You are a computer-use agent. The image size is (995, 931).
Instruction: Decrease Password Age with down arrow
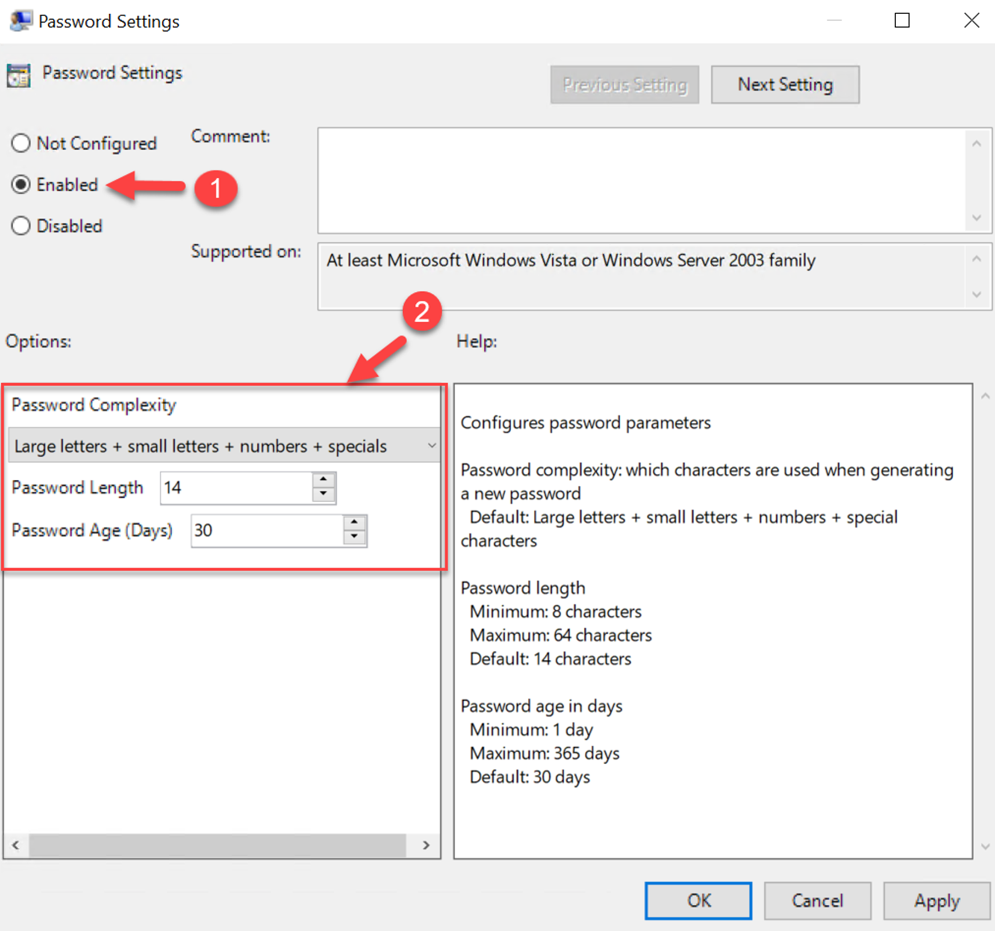(x=354, y=537)
